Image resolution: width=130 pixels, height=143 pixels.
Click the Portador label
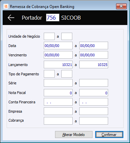click(32, 18)
